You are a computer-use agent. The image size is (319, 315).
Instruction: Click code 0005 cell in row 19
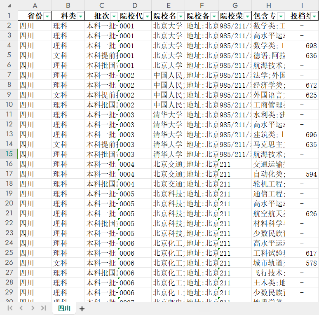click(x=135, y=194)
